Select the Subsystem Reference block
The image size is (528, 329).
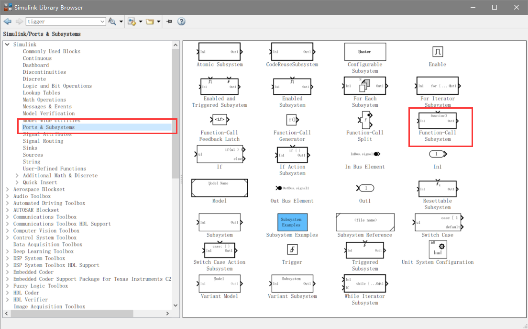(365, 222)
